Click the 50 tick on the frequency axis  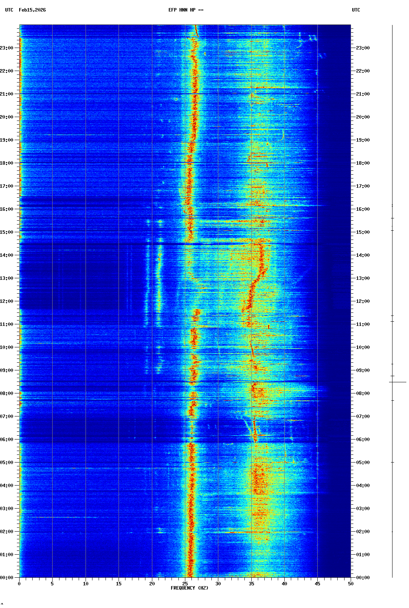351,584
